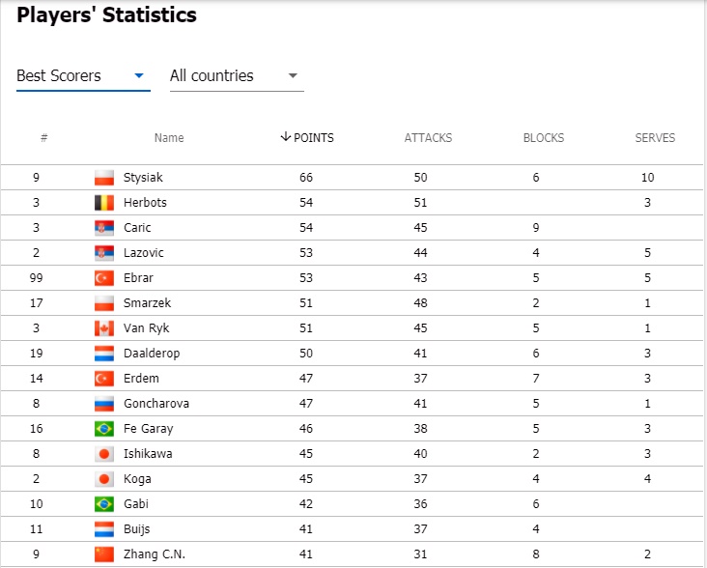
Task: Select the Lazovic player row
Action: 352,253
